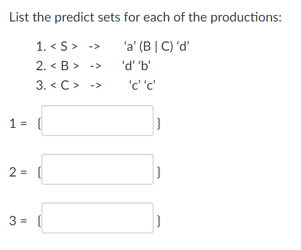Viewport: 301px width, 250px height.
Task: Click the question heading about predict sets
Action: [145, 17]
